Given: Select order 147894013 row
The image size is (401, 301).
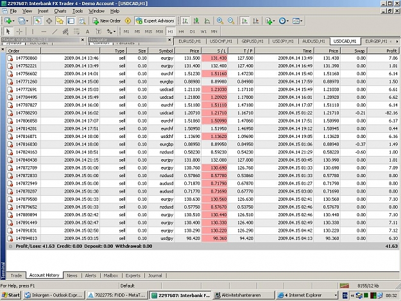Looking at the screenshot, I should (203, 238).
